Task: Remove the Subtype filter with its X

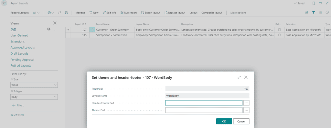Action: point(12,91)
